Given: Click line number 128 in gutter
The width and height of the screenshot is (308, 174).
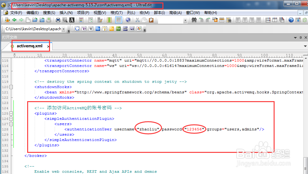Looking at the screenshot, I should click(x=5, y=129).
